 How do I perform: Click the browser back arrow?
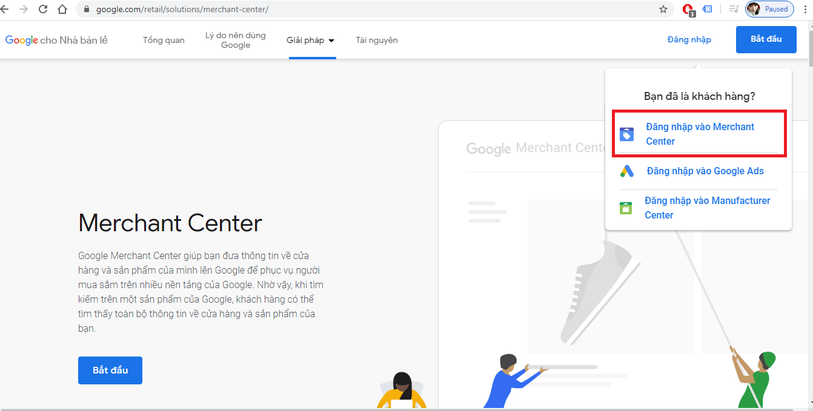[5, 9]
